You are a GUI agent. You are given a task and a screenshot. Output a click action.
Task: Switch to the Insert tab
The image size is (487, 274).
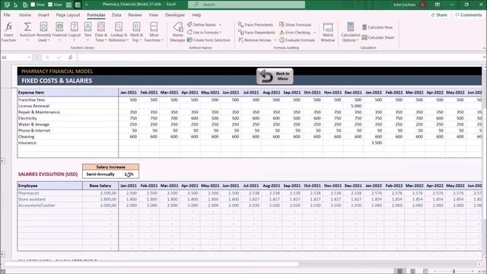[43, 15]
